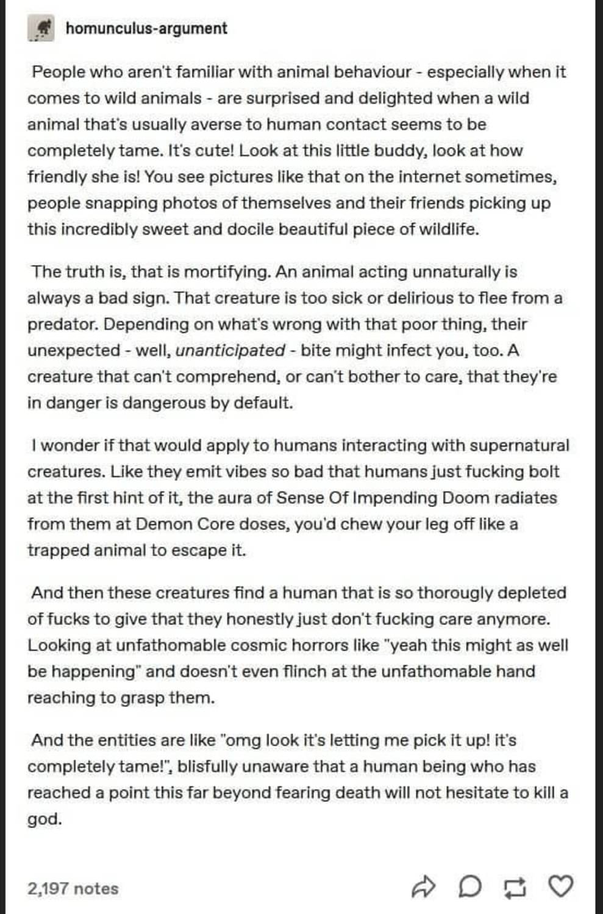Open the homunculus-argument blog link
The width and height of the screenshot is (603, 914).
(146, 29)
